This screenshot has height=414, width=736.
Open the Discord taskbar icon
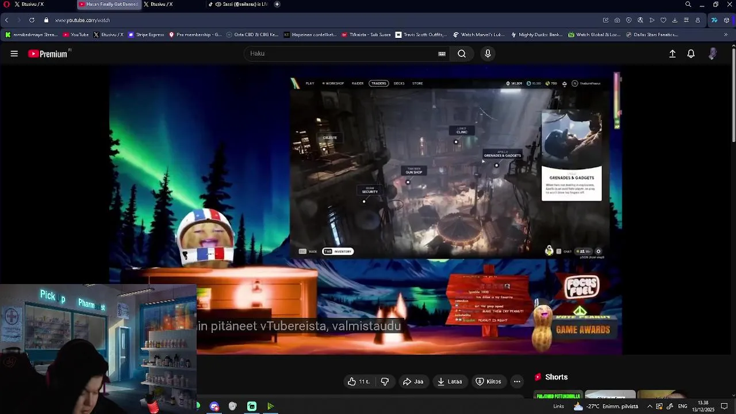[x=214, y=407]
